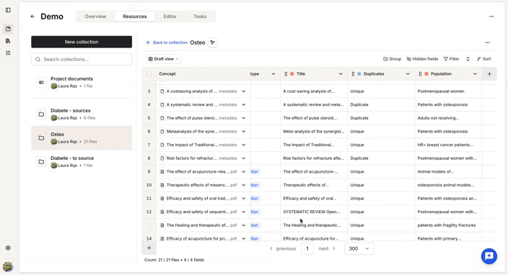This screenshot has width=508, height=275.
Task: Check the row checkbox for 'The Healing and therapeutic'
Action: tap(149, 225)
